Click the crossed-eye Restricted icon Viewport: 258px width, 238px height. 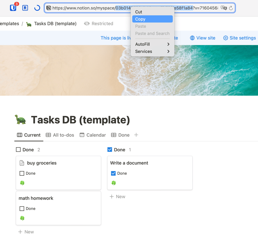[87, 24]
